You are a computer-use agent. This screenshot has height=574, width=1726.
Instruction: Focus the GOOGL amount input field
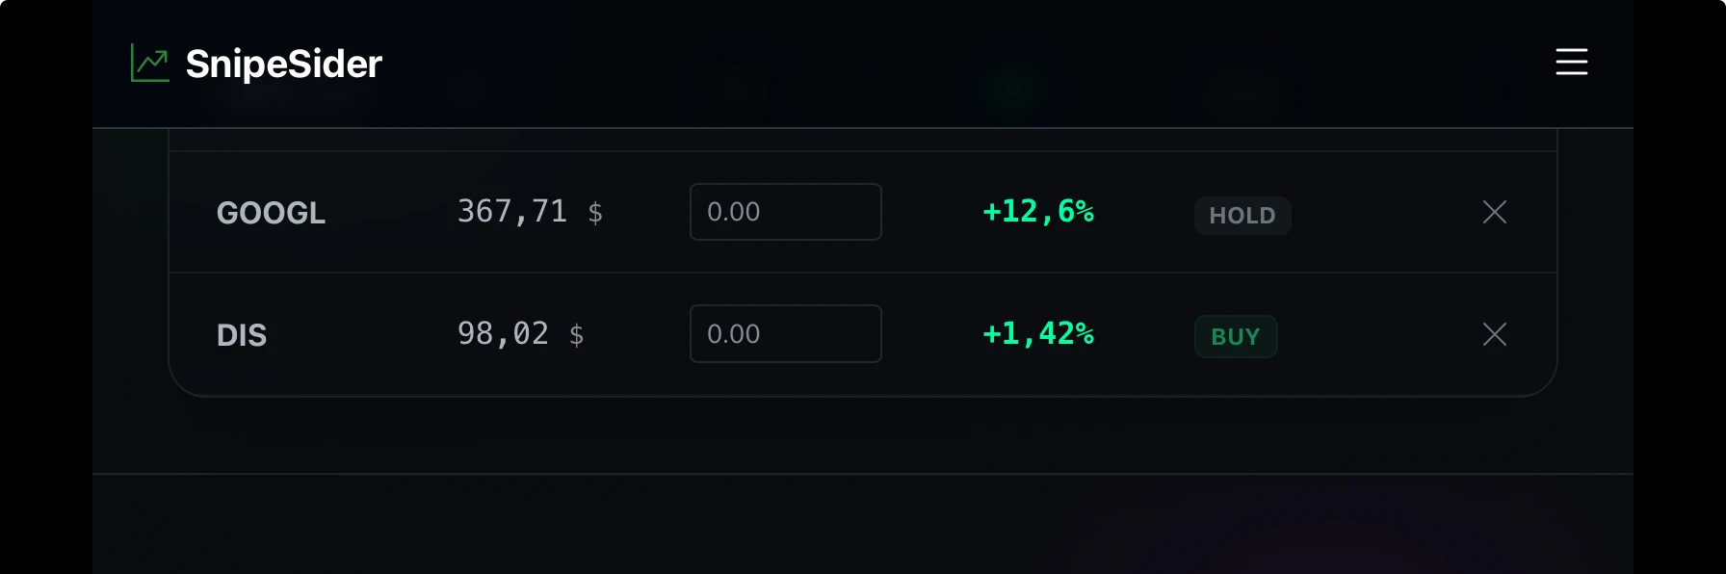coord(786,212)
